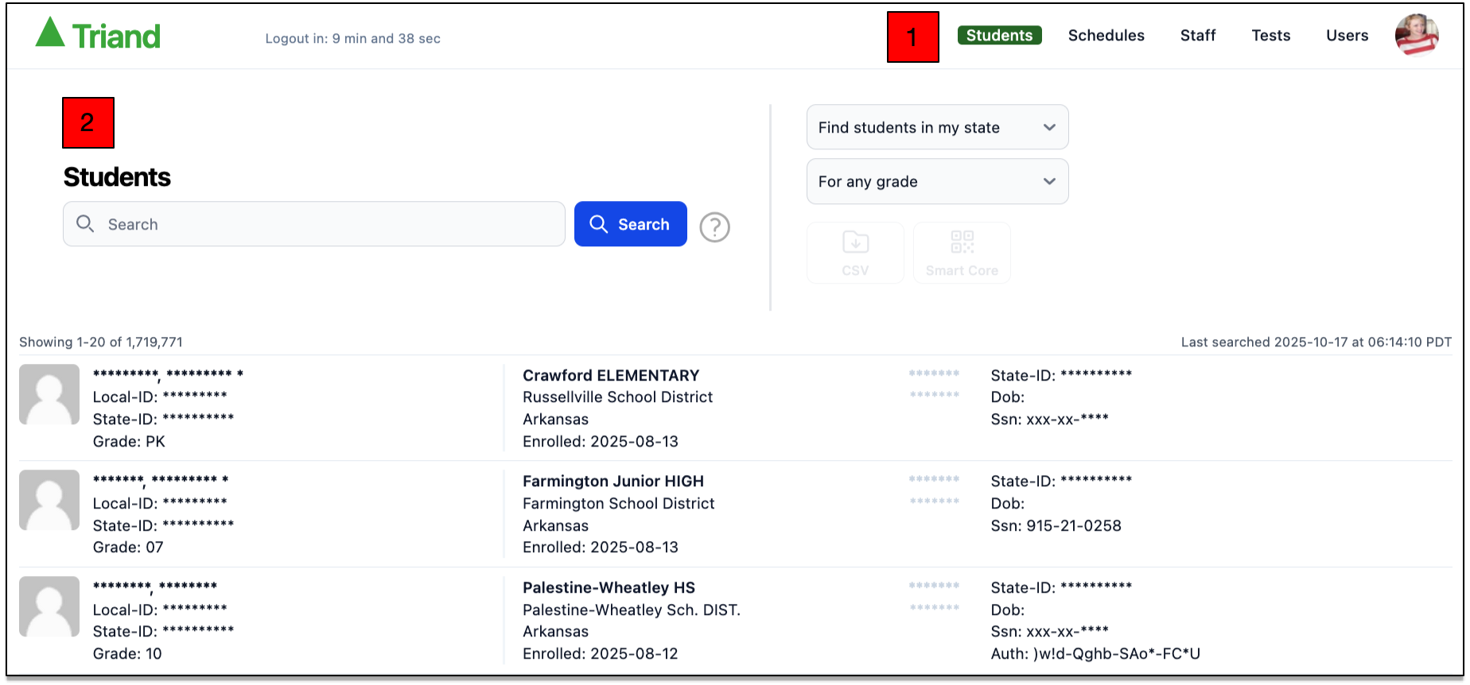Go to the Users tab

(1347, 35)
